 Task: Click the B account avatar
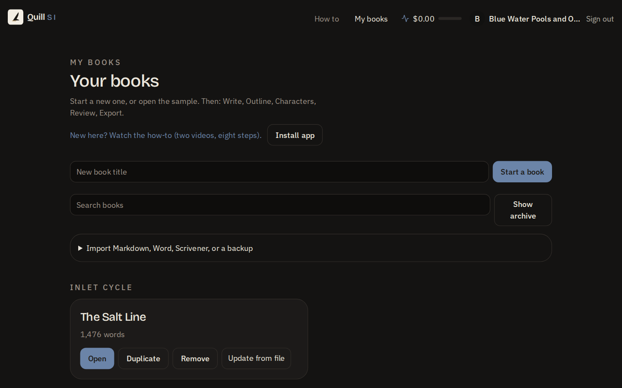tap(477, 19)
